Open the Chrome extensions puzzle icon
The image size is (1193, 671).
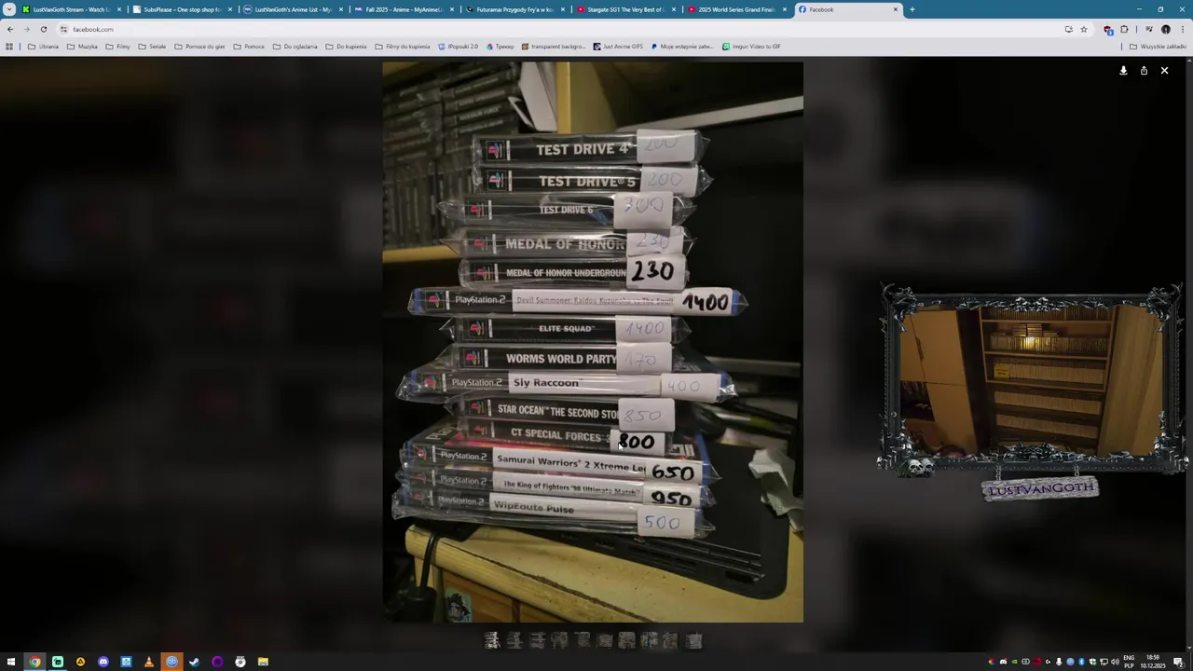1124,29
